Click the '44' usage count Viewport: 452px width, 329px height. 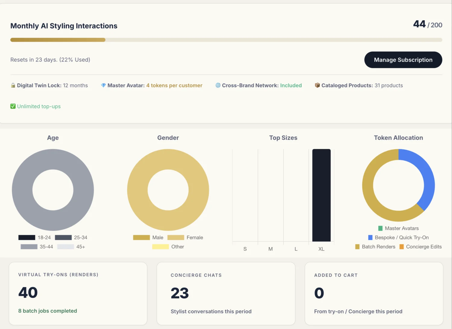tap(419, 24)
